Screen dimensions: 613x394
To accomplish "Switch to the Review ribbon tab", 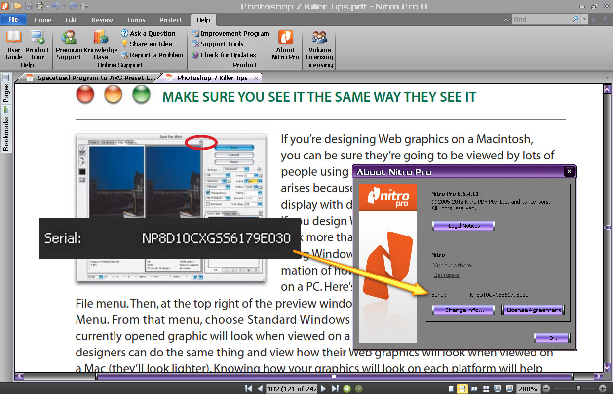I will [102, 20].
